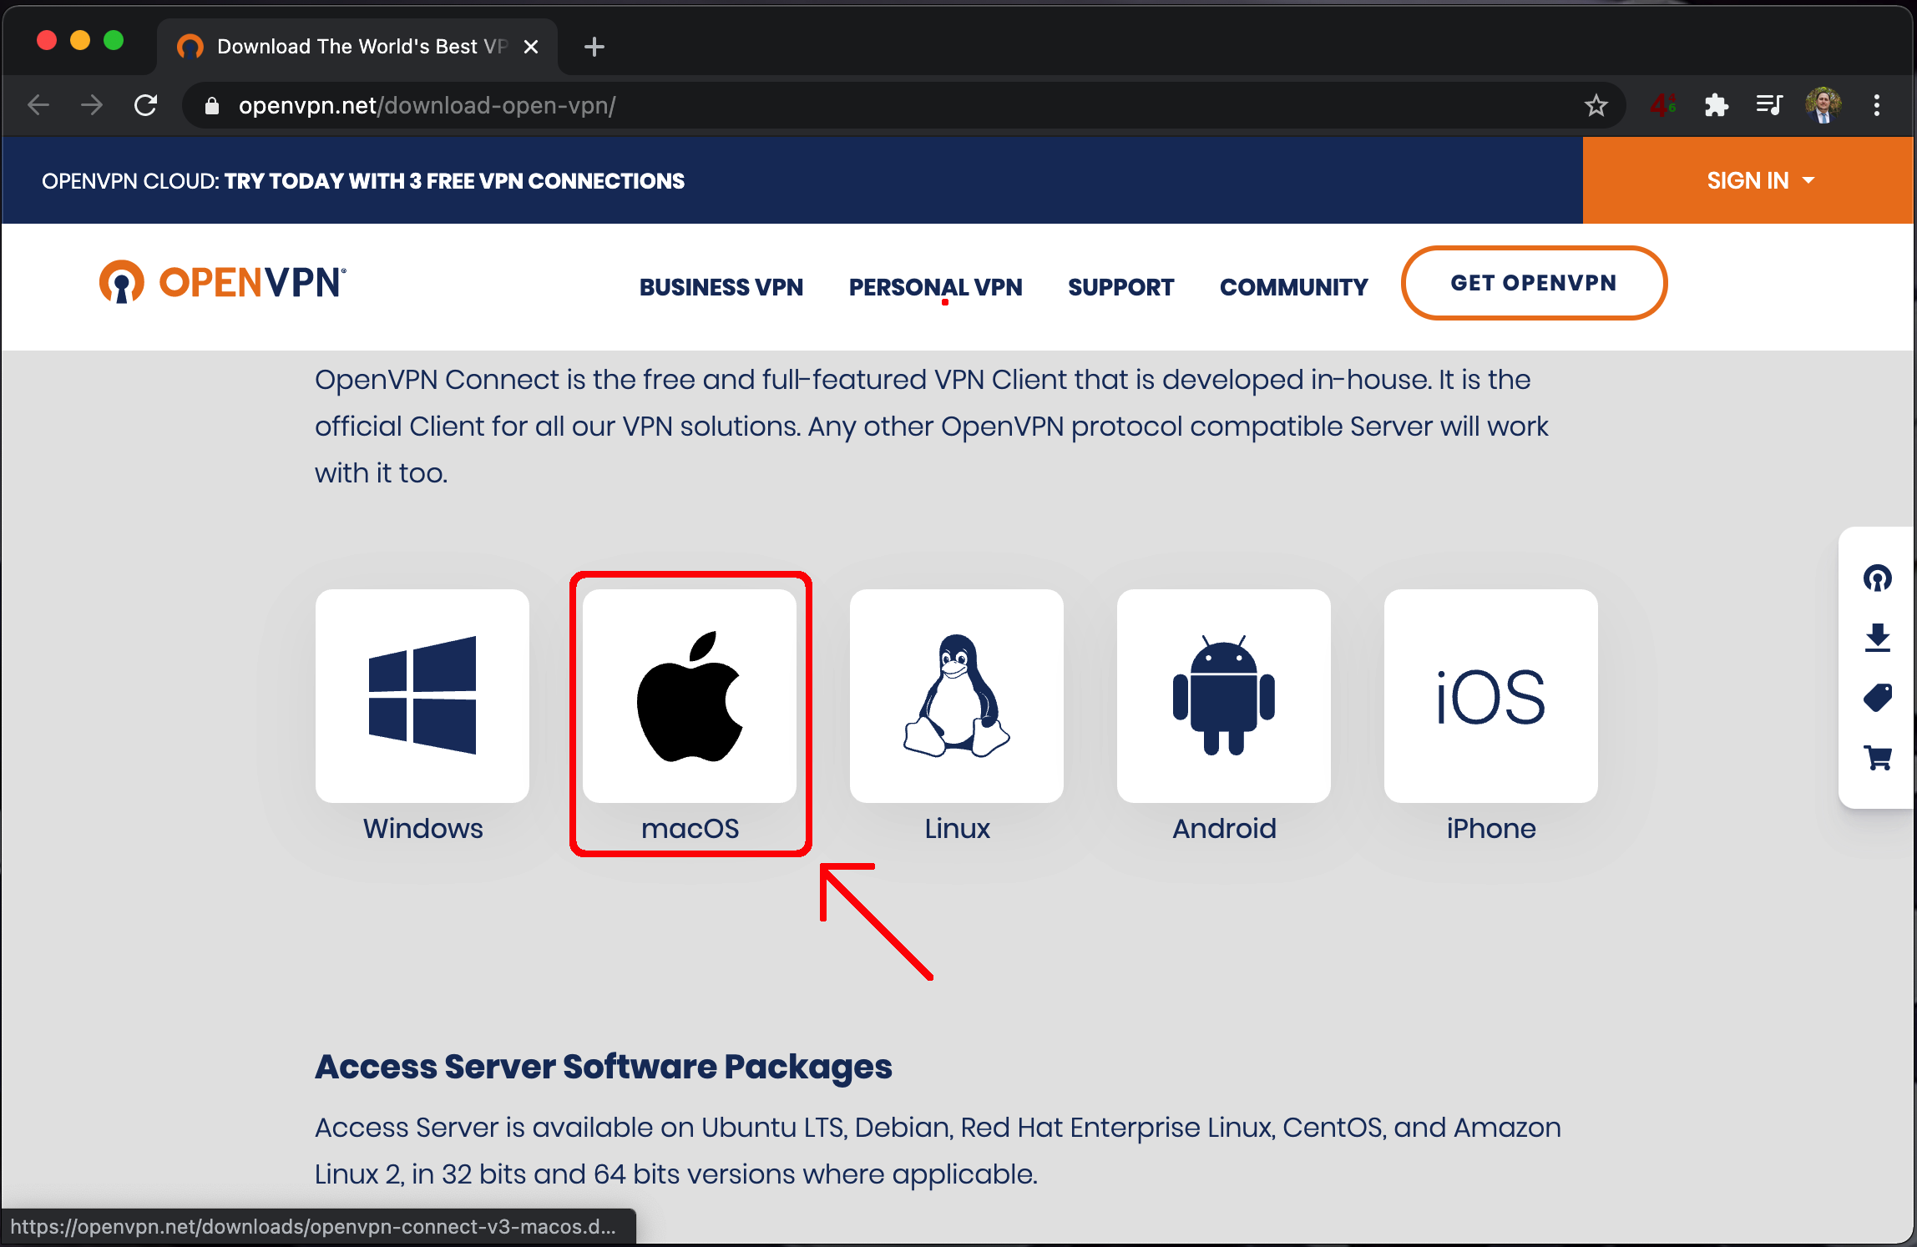Select the Linux penguin tile

[957, 696]
